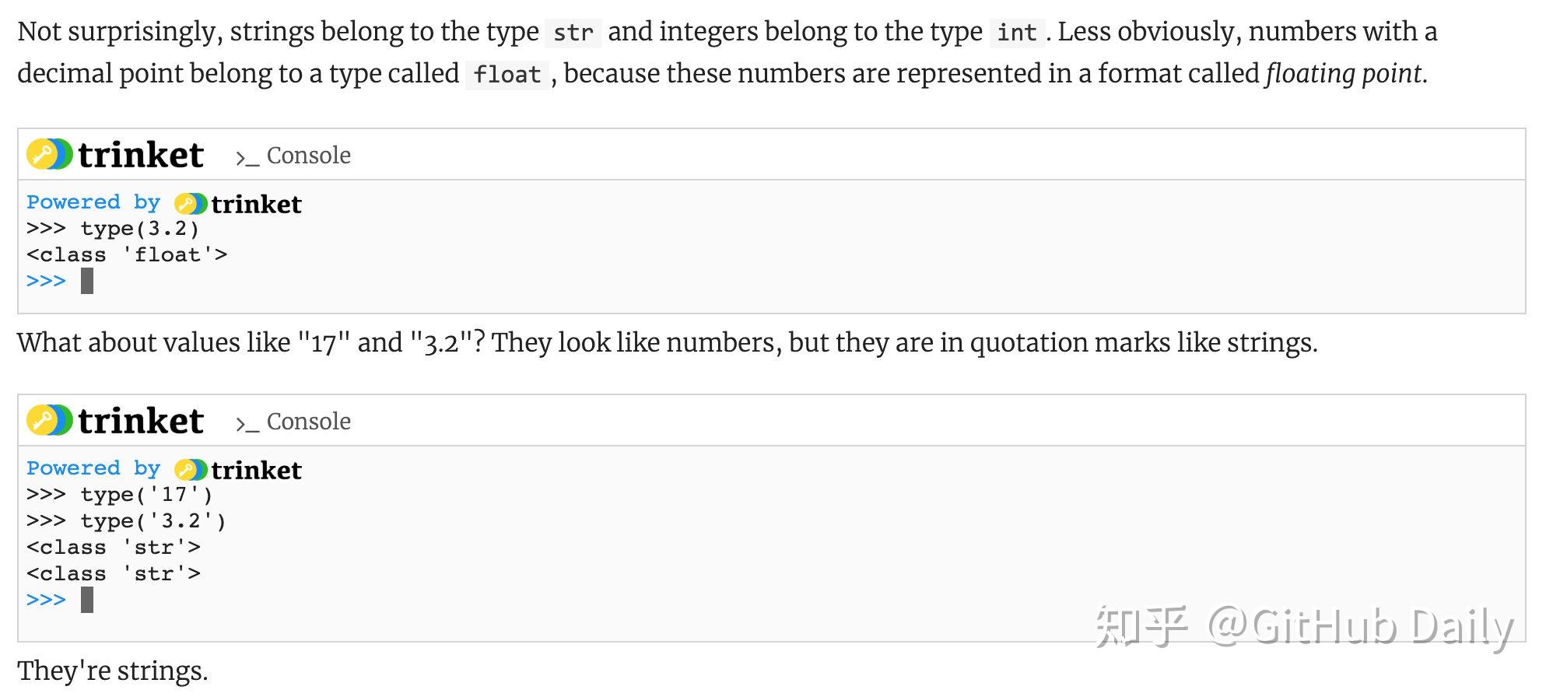Click the small trinket logo beside 'Powered by' above type(3.2)
This screenshot has width=1553, height=697.
tap(191, 204)
